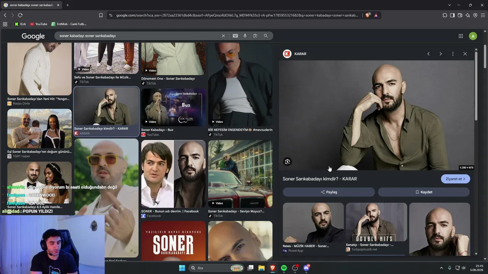
Task: Open Brave Shields lion icon
Action: click(x=368, y=15)
